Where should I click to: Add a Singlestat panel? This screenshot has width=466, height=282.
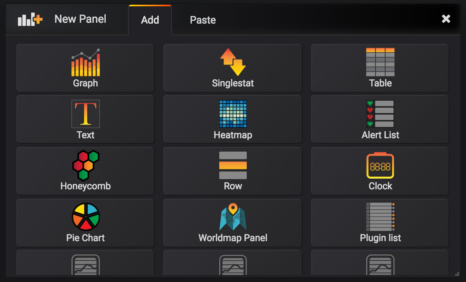232,68
